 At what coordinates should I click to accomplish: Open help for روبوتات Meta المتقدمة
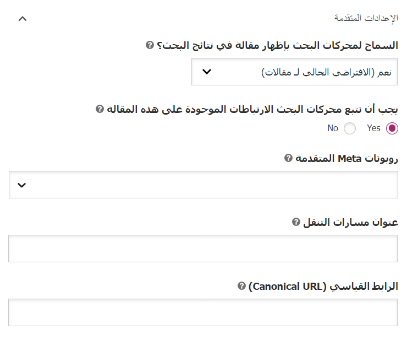coord(288,158)
